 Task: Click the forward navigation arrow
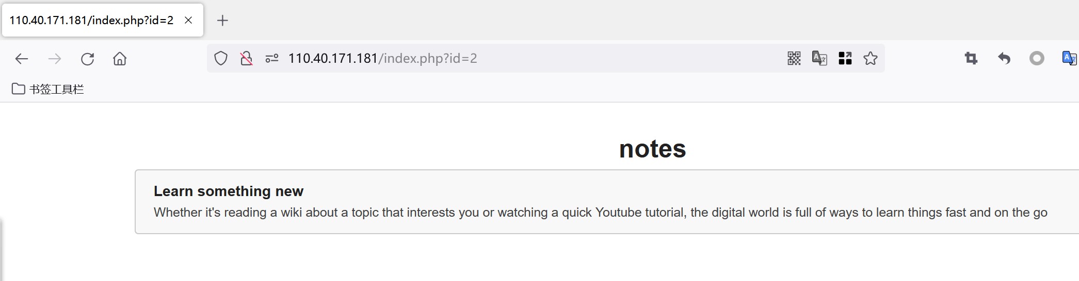(54, 59)
